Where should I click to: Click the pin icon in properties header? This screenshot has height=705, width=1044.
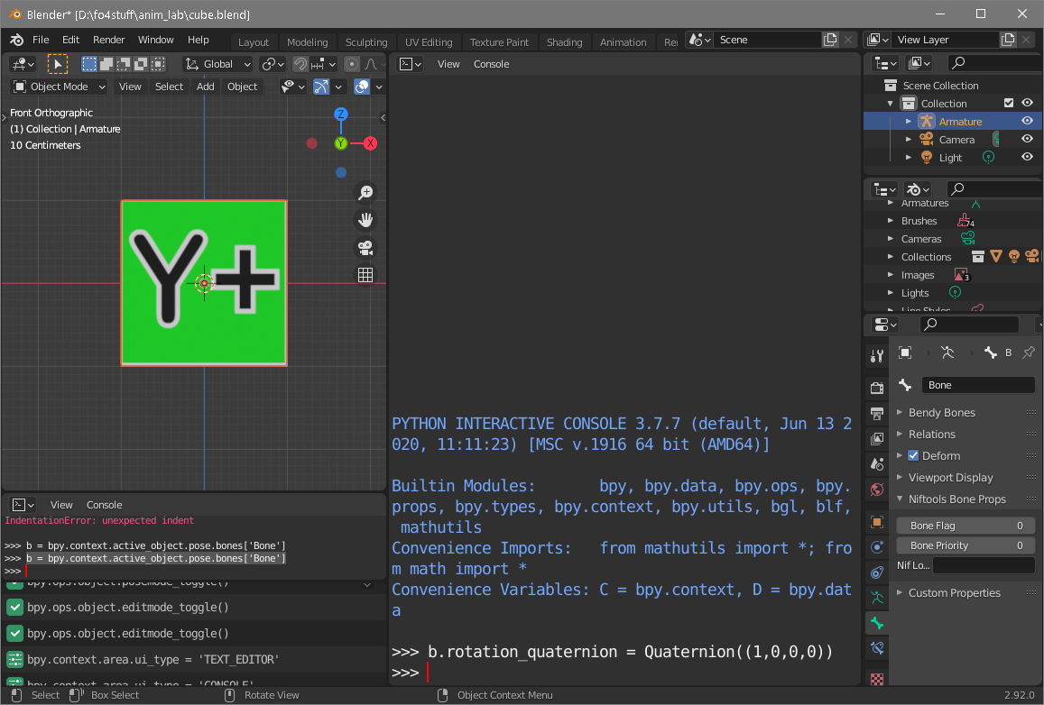coord(1029,352)
